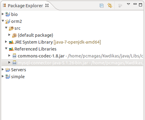The width and height of the screenshot is (145, 120).
Task: Select the default package icon
Action: pos(14,35)
